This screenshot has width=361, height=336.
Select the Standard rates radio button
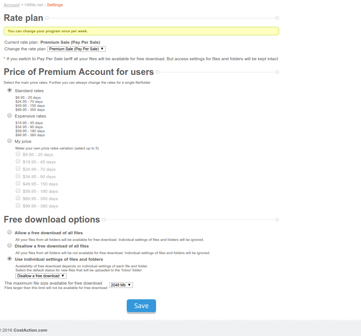[x=10, y=90]
